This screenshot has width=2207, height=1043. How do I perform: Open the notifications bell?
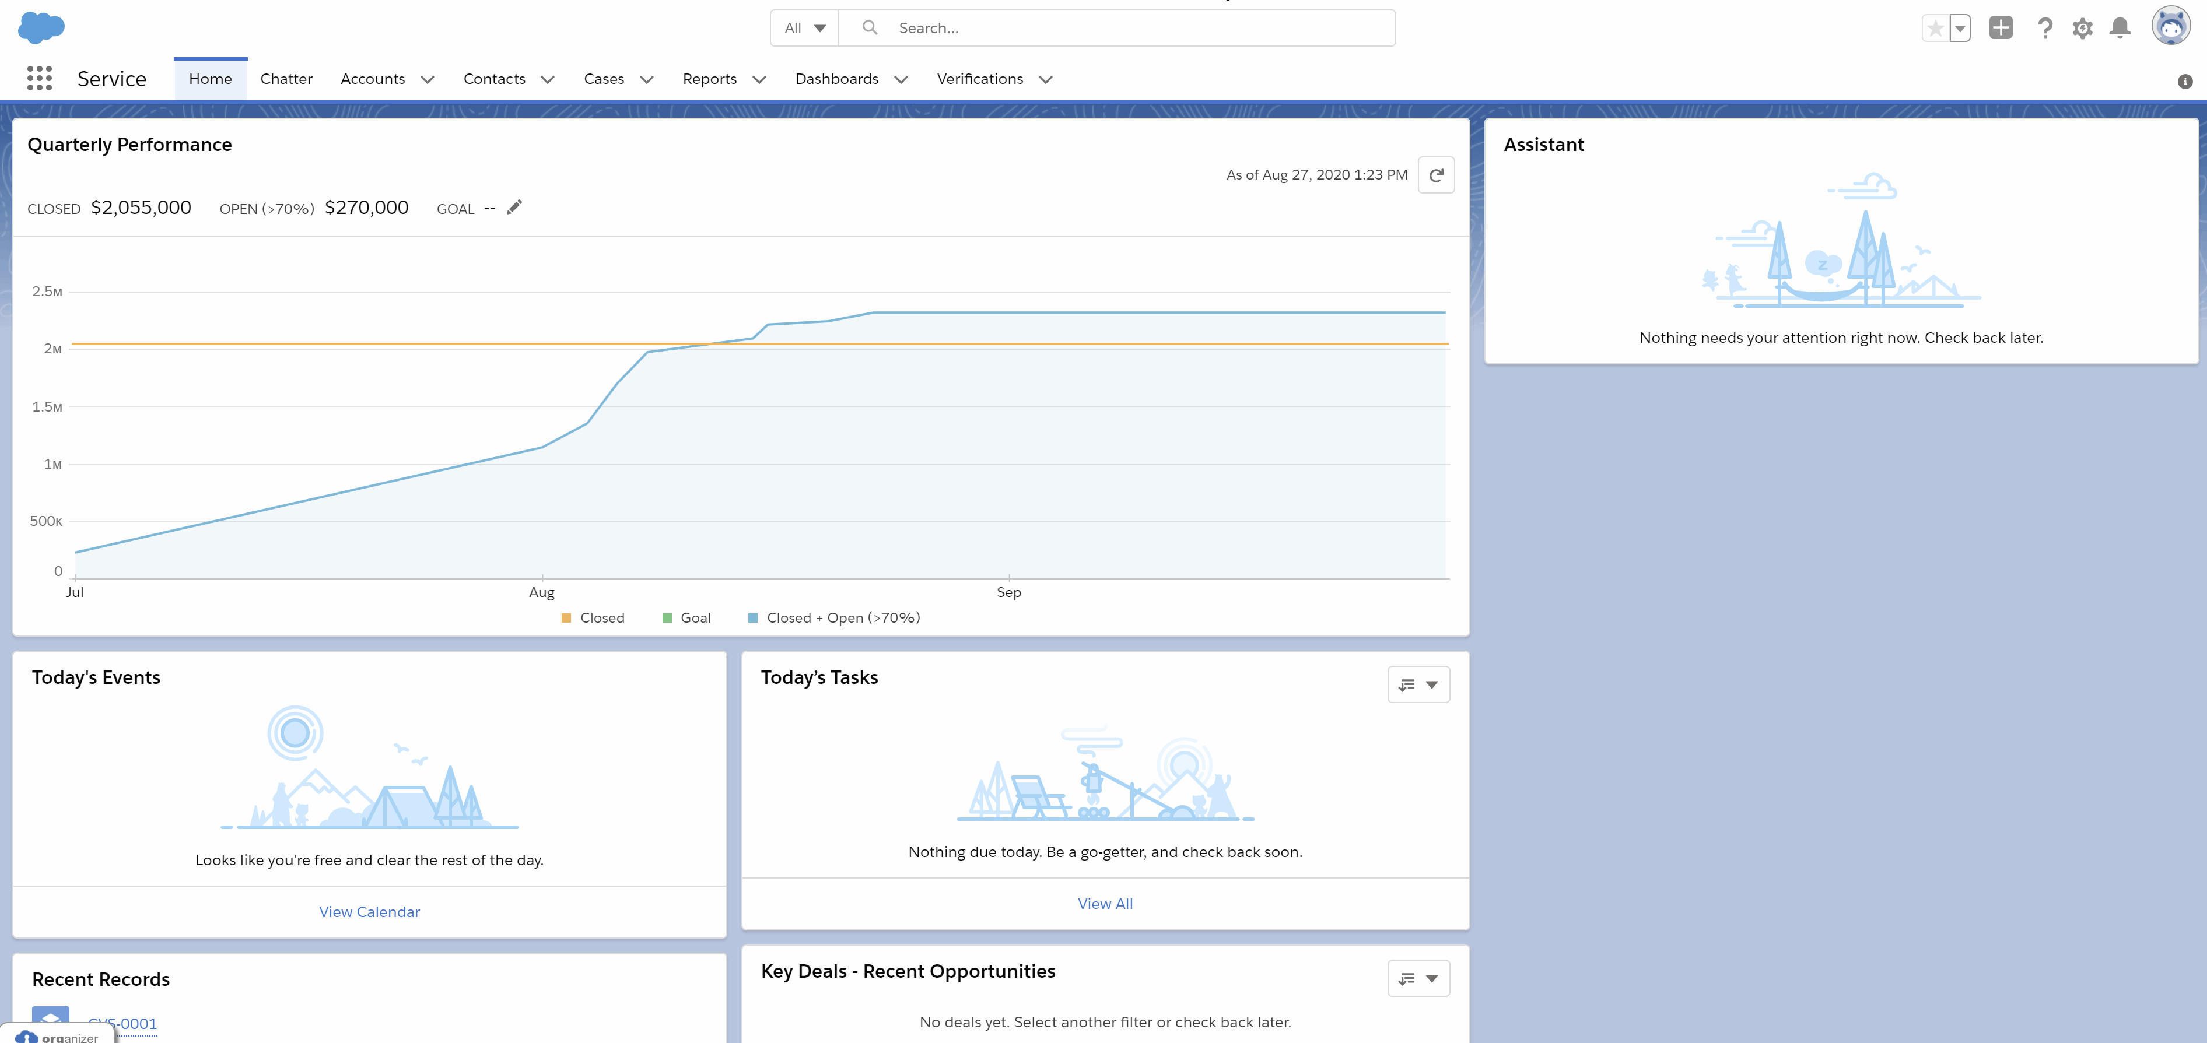coord(2120,28)
